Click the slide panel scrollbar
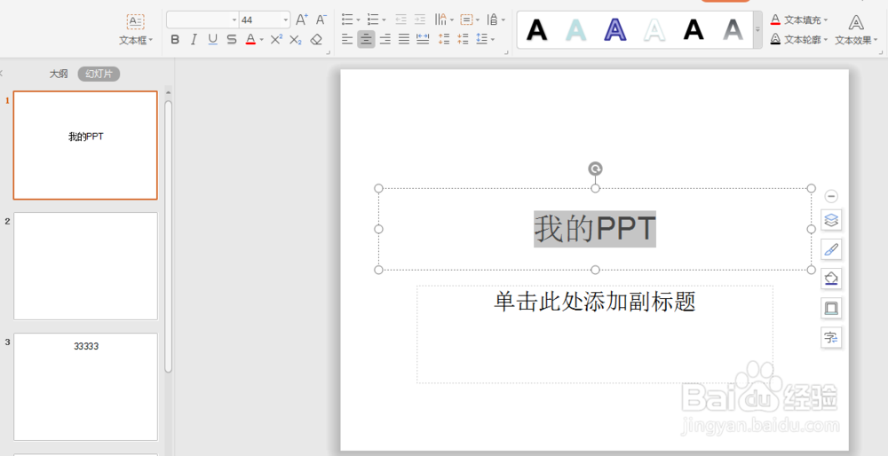The height and width of the screenshot is (456, 888). point(168,237)
